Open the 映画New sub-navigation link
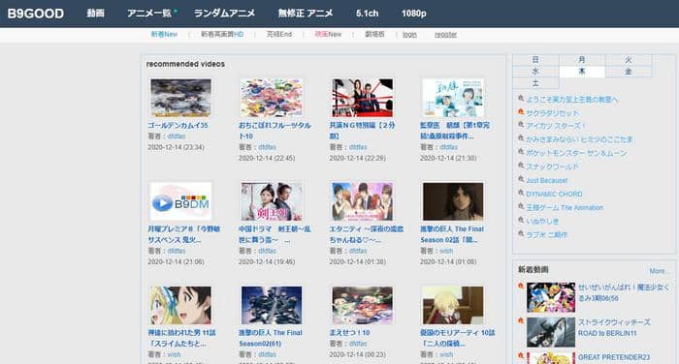 tap(328, 34)
